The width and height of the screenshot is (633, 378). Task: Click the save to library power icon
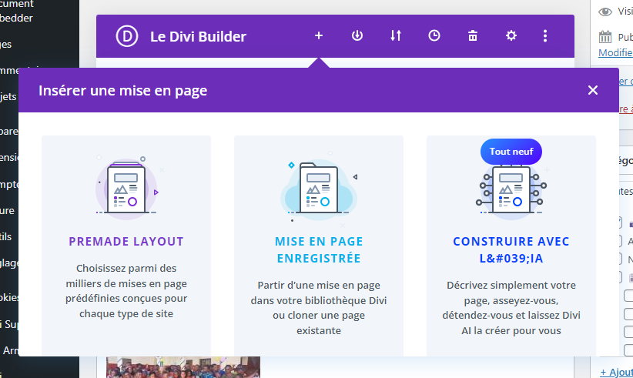[357, 36]
